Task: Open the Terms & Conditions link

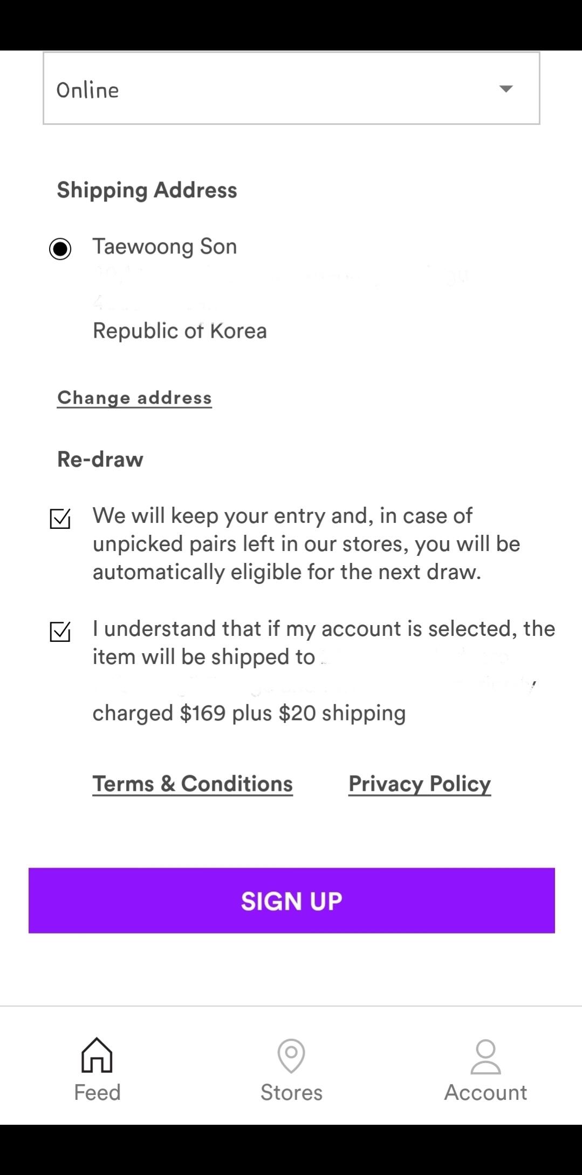Action: coord(192,783)
